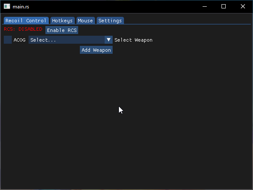This screenshot has height=190, width=253.
Task: Minimize the main.rs window
Action: (205, 6)
